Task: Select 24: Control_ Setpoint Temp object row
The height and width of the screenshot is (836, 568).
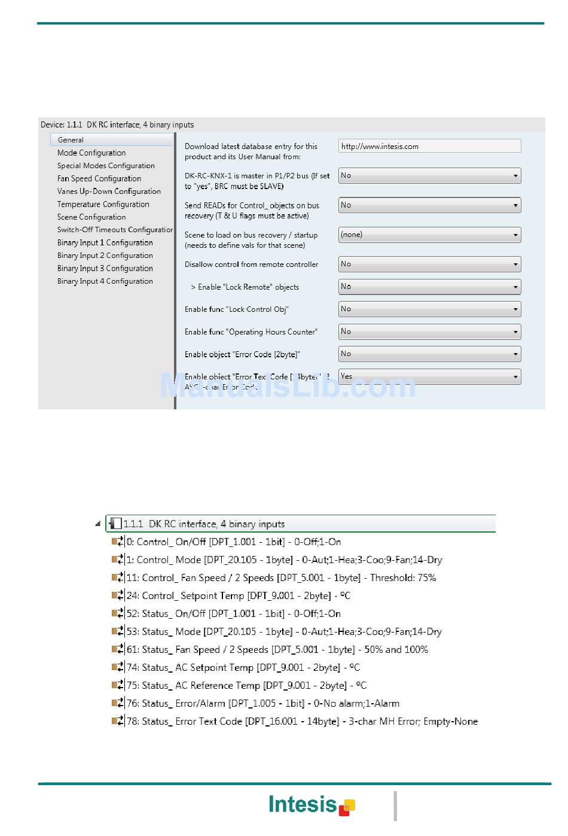Action: 239,596
